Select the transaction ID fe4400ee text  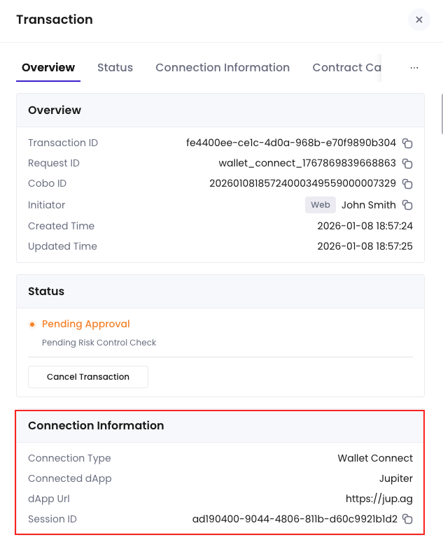(291, 143)
